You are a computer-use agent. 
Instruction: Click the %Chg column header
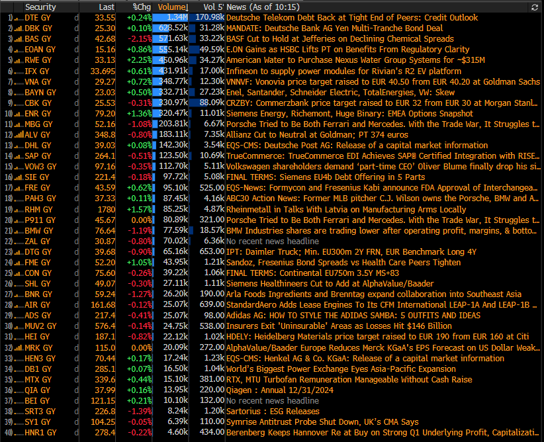(142, 7)
